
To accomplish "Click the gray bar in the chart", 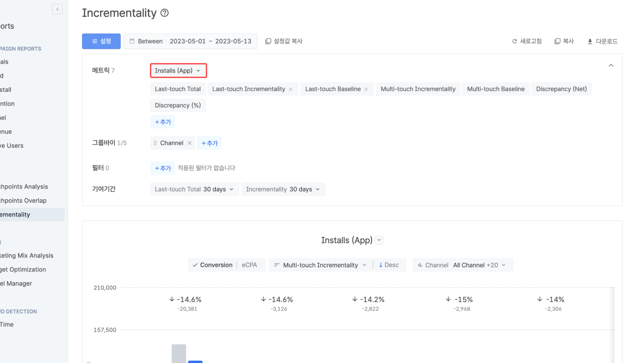I will [x=179, y=353].
